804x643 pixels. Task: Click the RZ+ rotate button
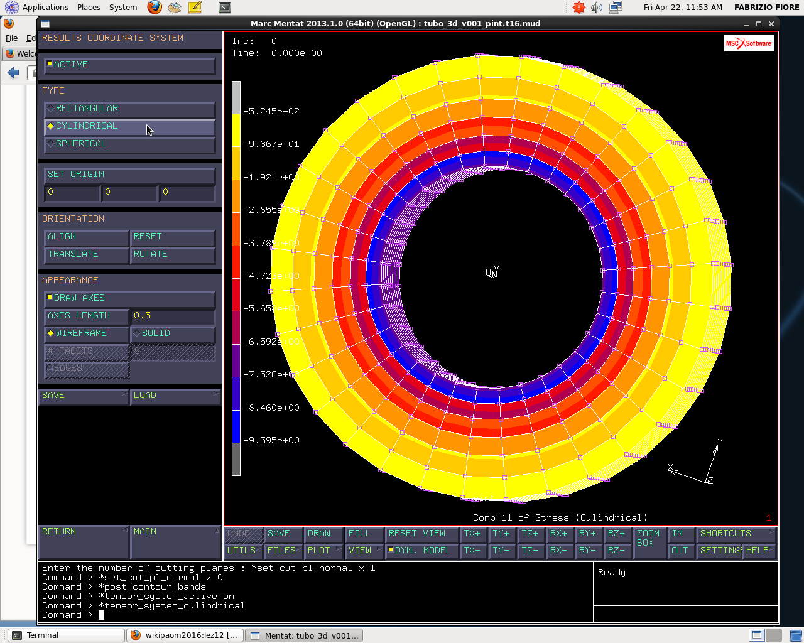pos(617,534)
